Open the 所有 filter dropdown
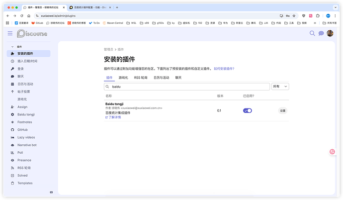Screen dimensions: 343x200 [280, 87]
